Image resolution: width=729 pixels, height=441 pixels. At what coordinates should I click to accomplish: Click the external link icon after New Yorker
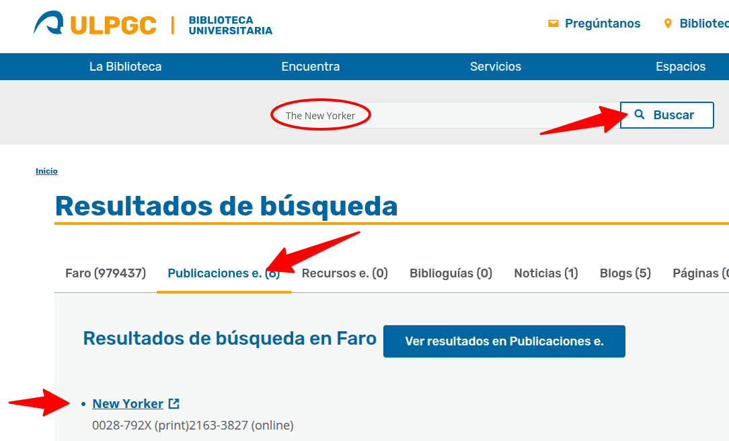point(174,403)
